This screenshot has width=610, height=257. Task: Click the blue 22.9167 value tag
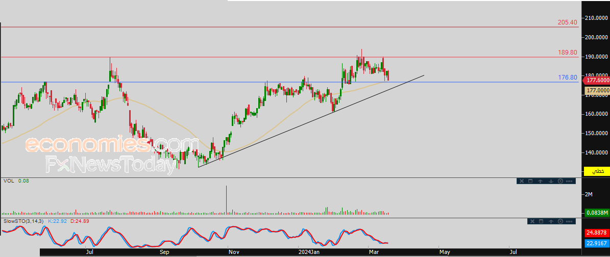click(597, 243)
